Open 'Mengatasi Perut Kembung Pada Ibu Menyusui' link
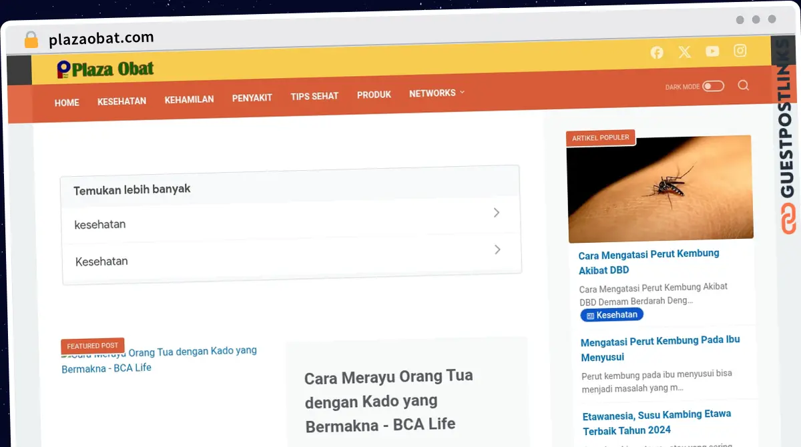Image resolution: width=801 pixels, height=447 pixels. pyautogui.click(x=661, y=348)
